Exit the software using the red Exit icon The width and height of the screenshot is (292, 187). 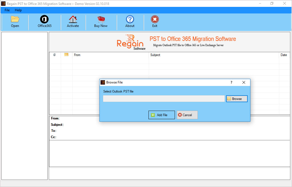point(155,19)
